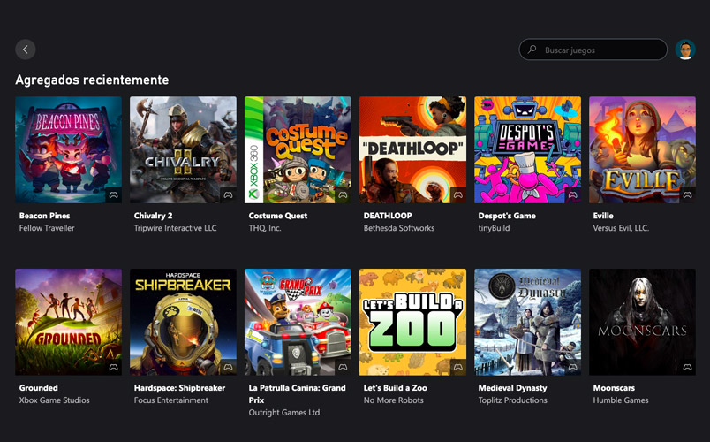Viewport: 710px width, 442px height.
Task: Click controller icon on Hardspace: Shipbreaker cover
Action: click(228, 367)
